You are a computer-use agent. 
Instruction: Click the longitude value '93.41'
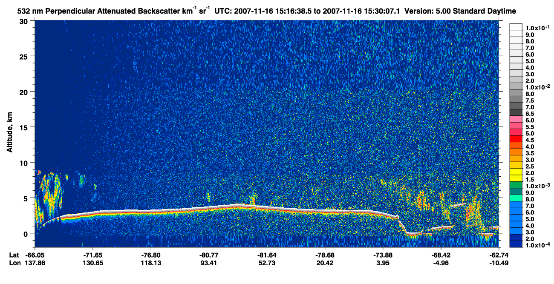pos(209,263)
